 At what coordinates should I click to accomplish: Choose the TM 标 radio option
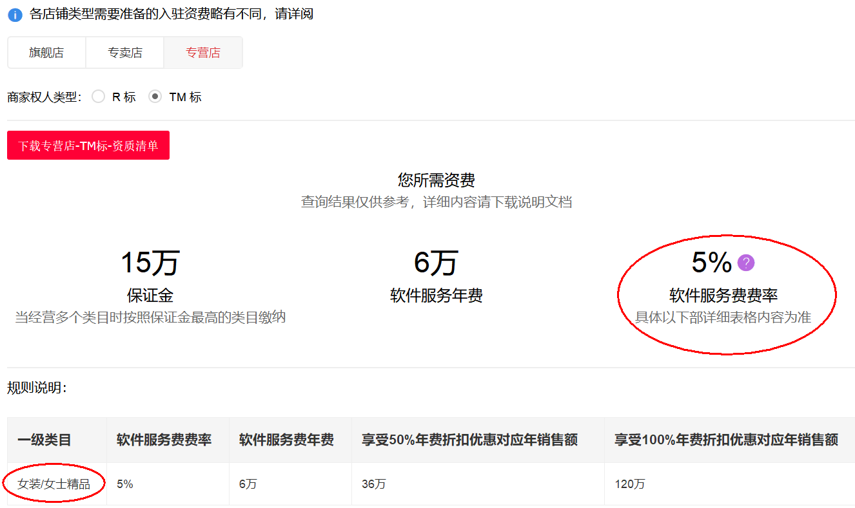155,97
